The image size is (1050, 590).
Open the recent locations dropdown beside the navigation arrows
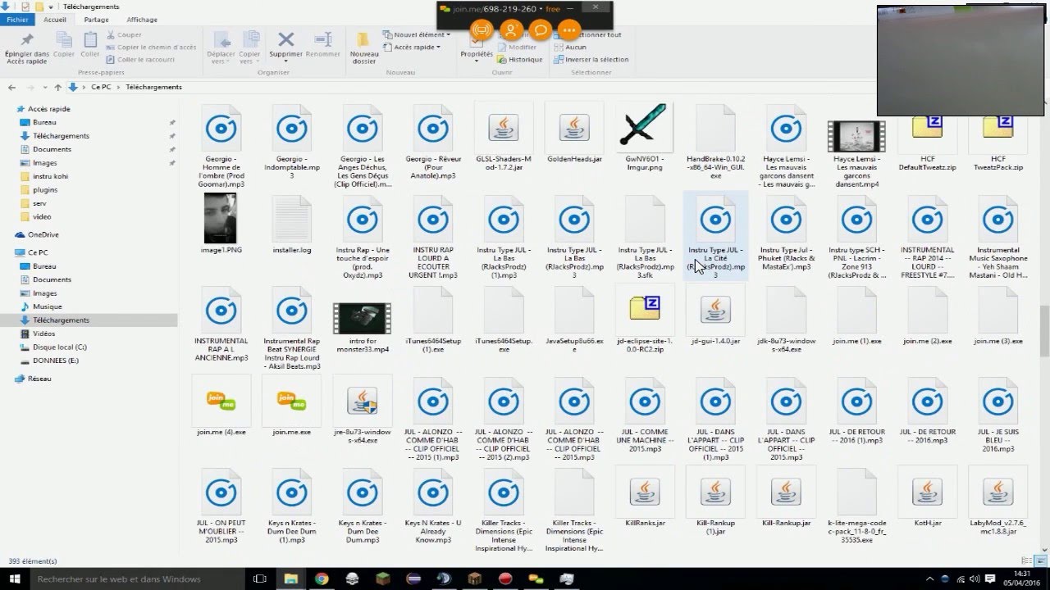(45, 87)
